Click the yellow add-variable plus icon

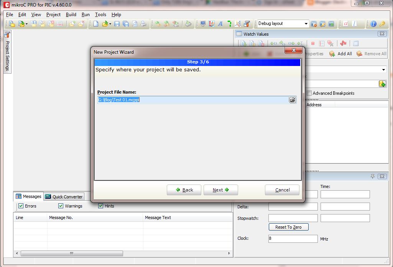pyautogui.click(x=382, y=84)
